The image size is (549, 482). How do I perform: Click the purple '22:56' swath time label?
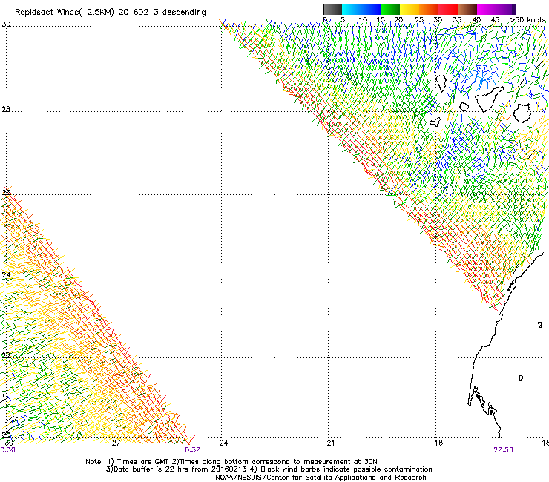[x=503, y=450]
